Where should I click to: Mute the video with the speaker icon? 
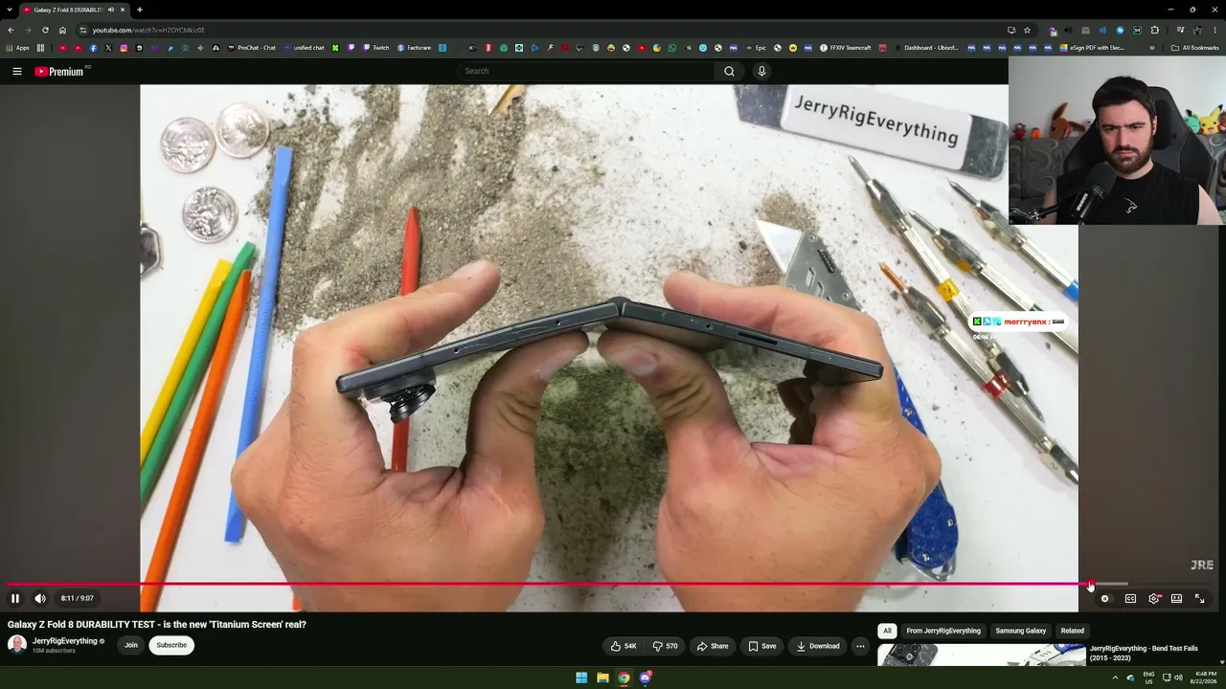point(40,598)
